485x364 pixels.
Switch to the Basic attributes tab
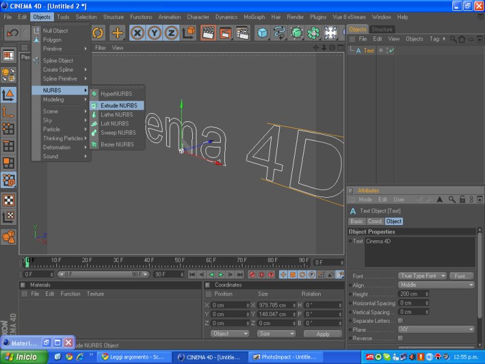[356, 221]
